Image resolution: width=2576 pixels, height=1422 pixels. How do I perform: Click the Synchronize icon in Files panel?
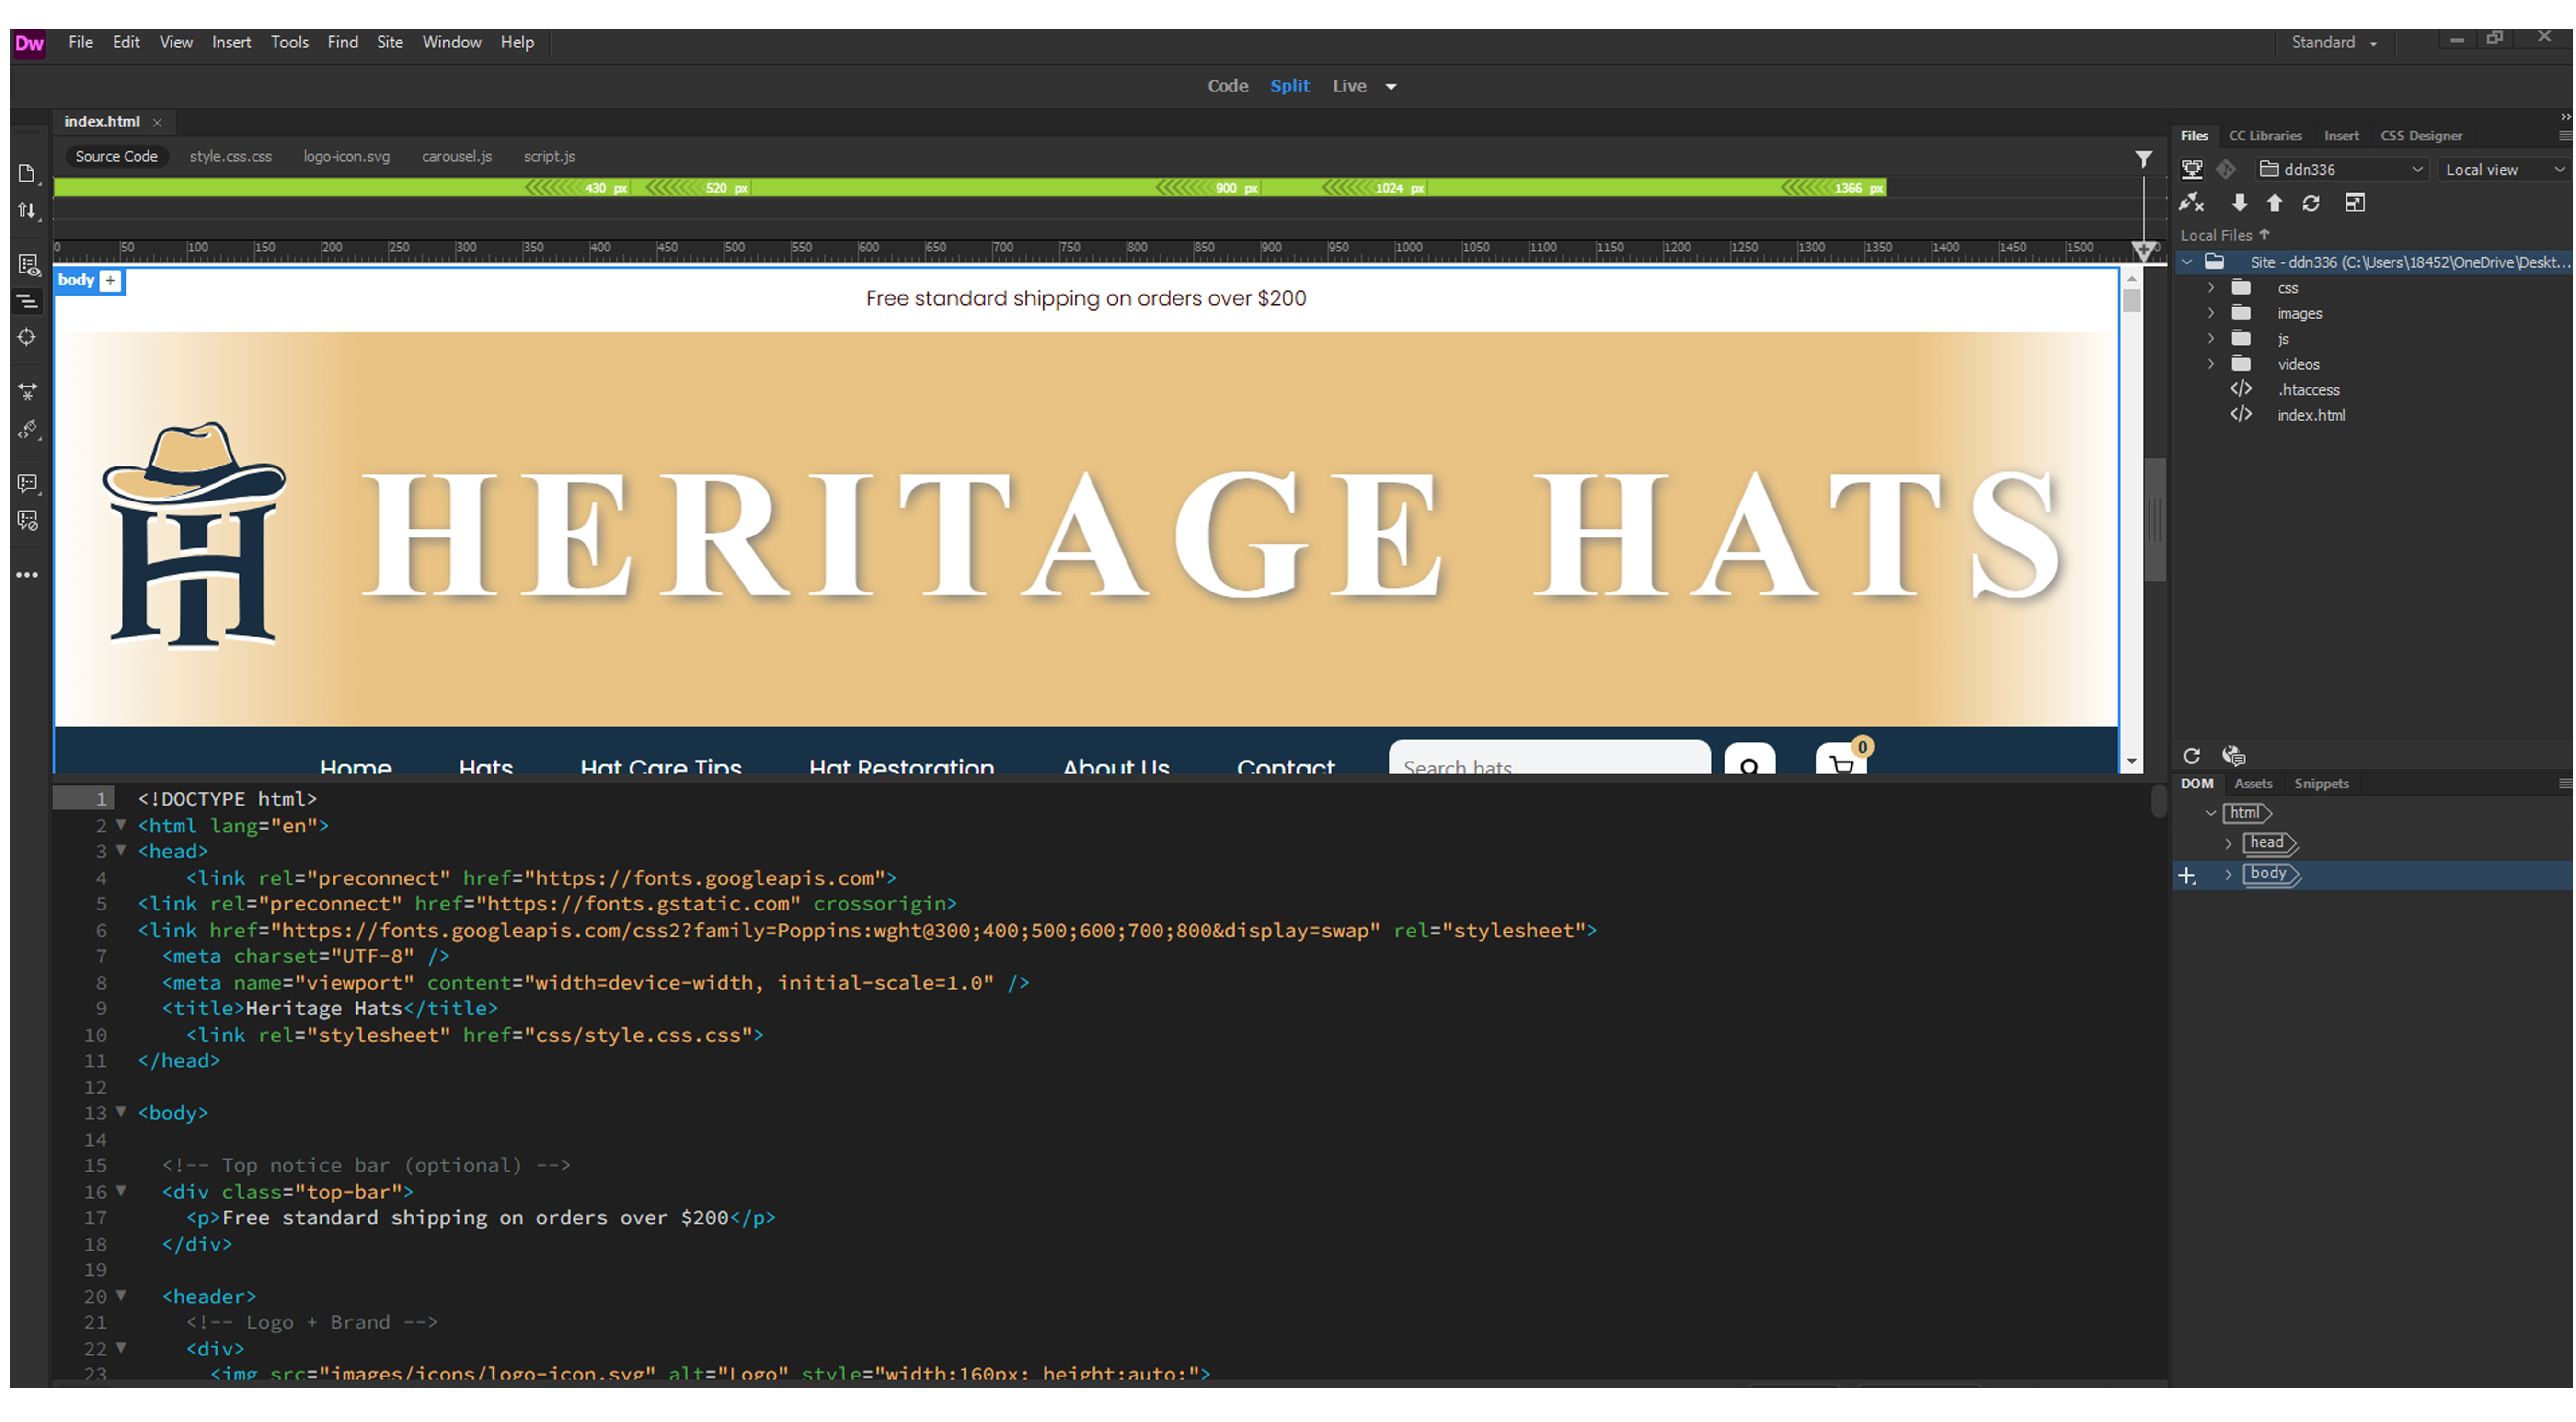pos(2310,203)
